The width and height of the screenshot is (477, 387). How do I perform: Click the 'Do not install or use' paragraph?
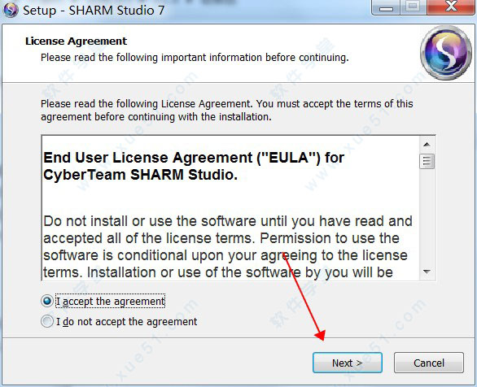(x=228, y=246)
